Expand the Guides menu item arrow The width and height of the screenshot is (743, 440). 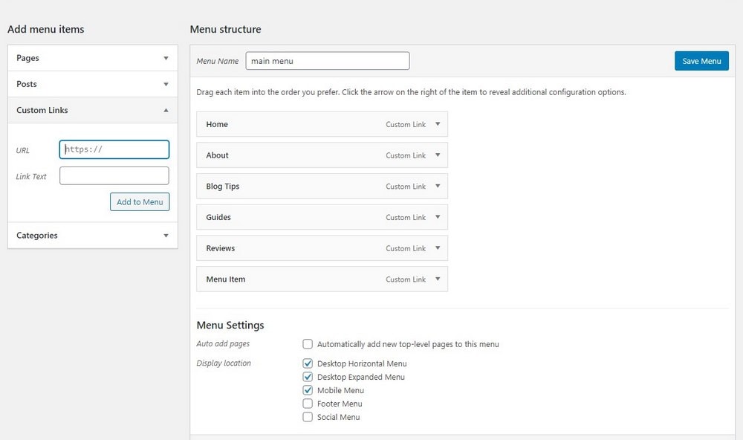(x=438, y=217)
